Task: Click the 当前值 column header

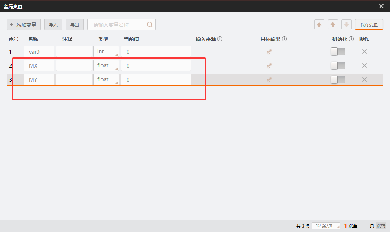Action: (x=131, y=39)
